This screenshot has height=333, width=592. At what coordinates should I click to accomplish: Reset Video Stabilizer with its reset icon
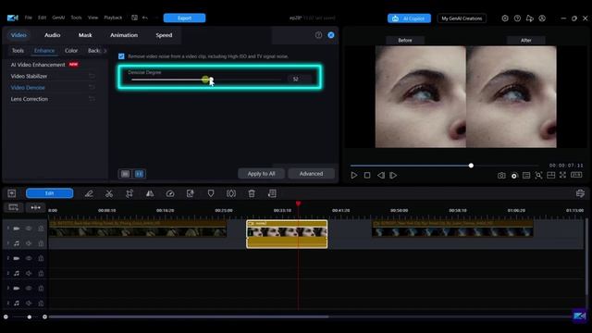(x=92, y=76)
